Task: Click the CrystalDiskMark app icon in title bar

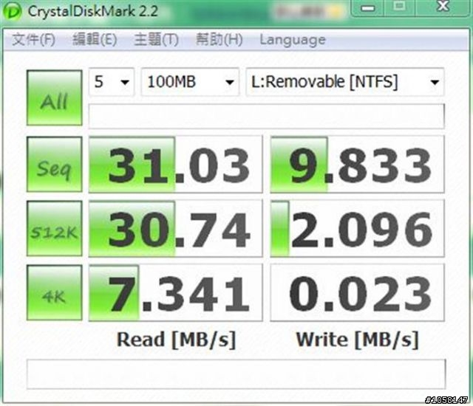Action: pyautogui.click(x=12, y=12)
